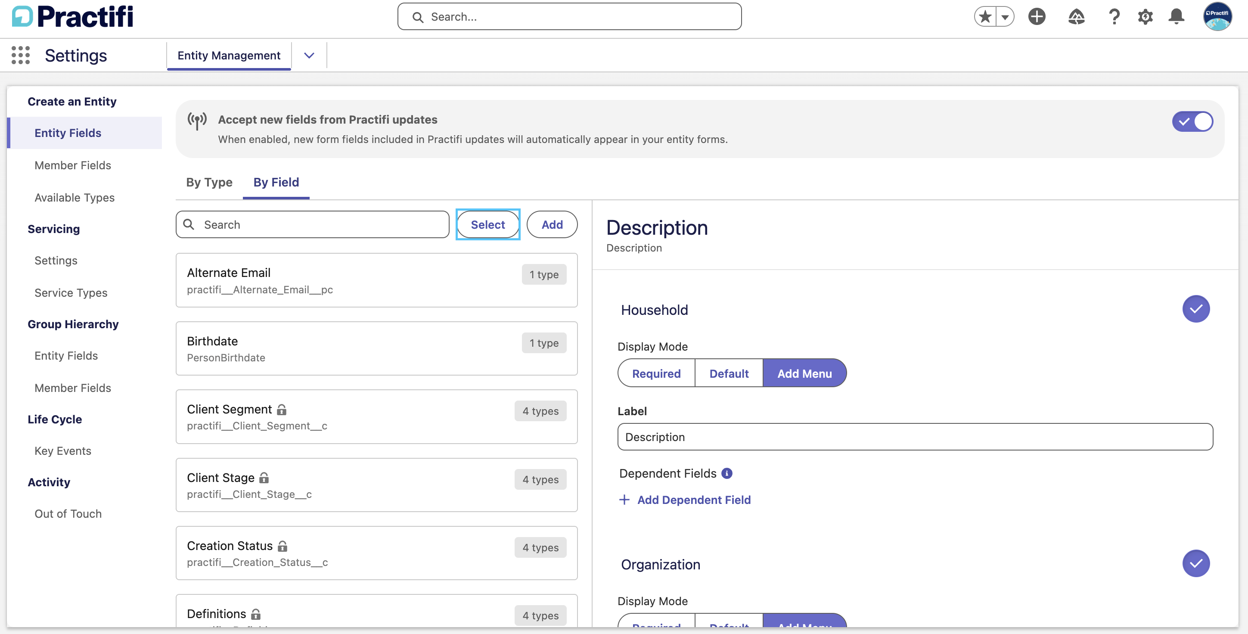The image size is (1248, 634).
Task: Click the broadcast antenna icon in the banner
Action: point(197,121)
